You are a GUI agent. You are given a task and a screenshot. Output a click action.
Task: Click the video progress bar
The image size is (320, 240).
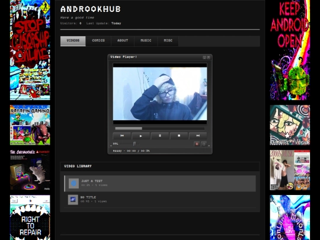[x=160, y=129]
